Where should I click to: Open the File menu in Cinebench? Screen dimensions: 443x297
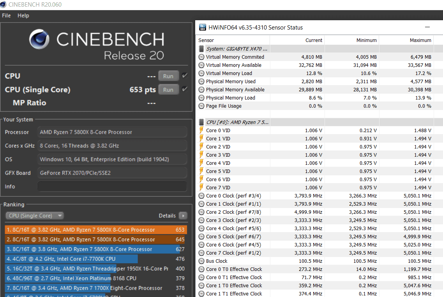pos(6,16)
